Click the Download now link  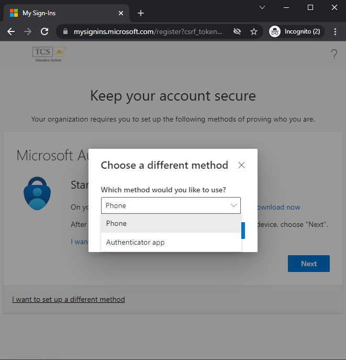coord(279,207)
